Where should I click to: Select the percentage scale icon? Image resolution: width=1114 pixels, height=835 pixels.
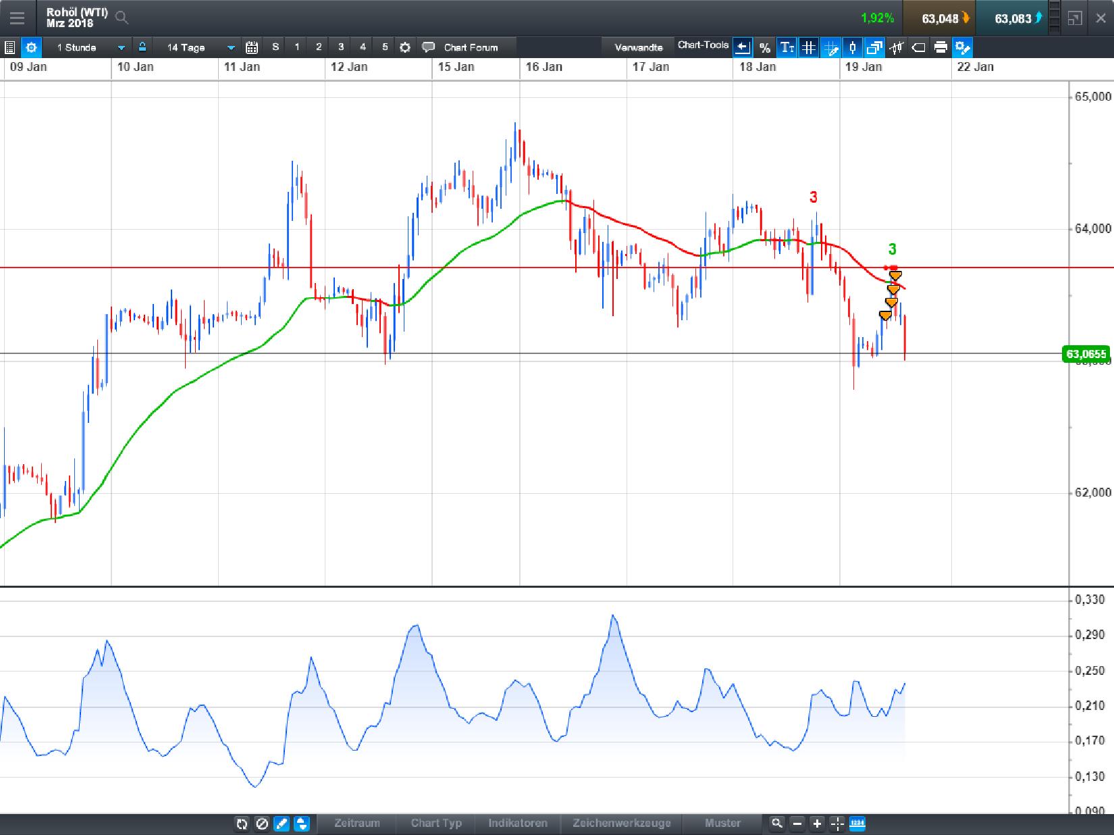tap(765, 47)
